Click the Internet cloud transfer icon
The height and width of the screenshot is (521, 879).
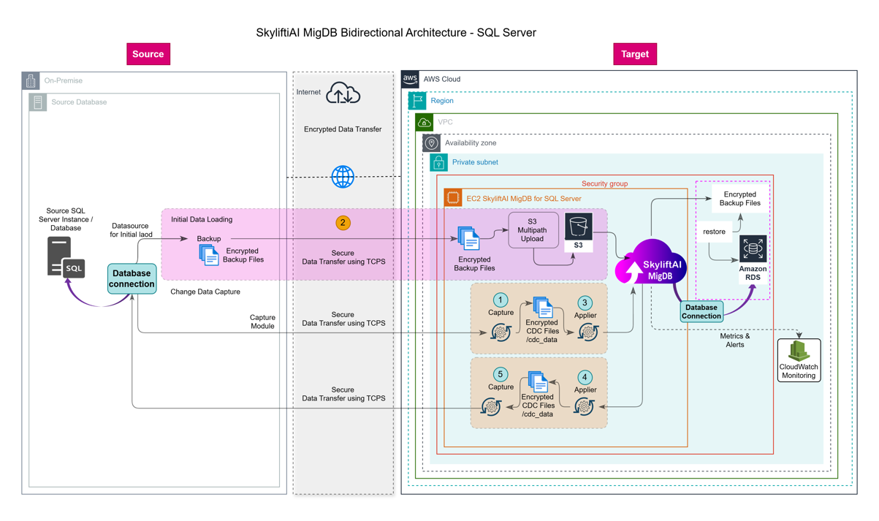[343, 94]
